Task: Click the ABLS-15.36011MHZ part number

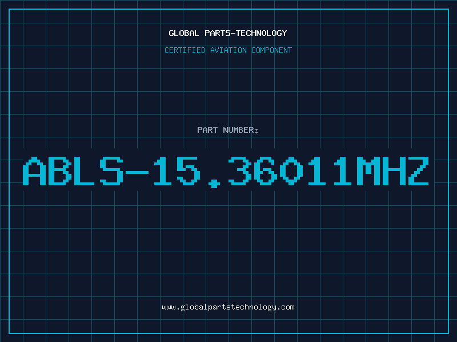Action: [x=226, y=172]
